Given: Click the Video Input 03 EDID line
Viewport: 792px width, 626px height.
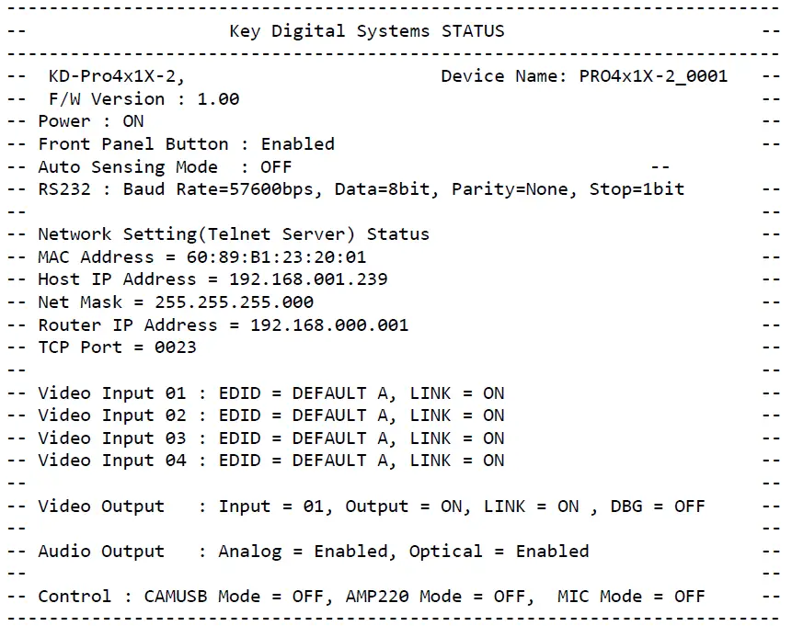Looking at the screenshot, I should click(270, 438).
